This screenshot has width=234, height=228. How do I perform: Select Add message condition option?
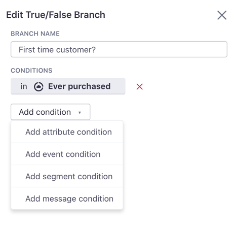(67, 199)
